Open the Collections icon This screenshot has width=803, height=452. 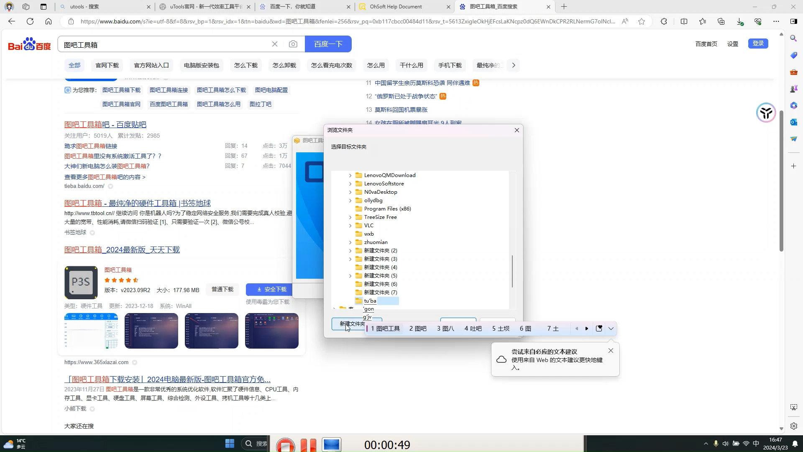click(721, 21)
